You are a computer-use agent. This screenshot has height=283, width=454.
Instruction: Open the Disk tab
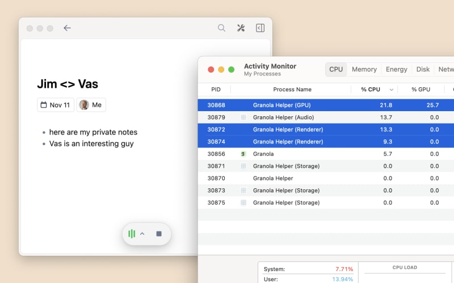[x=423, y=69]
